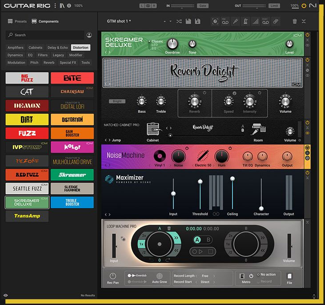This screenshot has width=325, height=305.
Task: Toggle Matched Cabinet Pro power button
Action: [307, 123]
